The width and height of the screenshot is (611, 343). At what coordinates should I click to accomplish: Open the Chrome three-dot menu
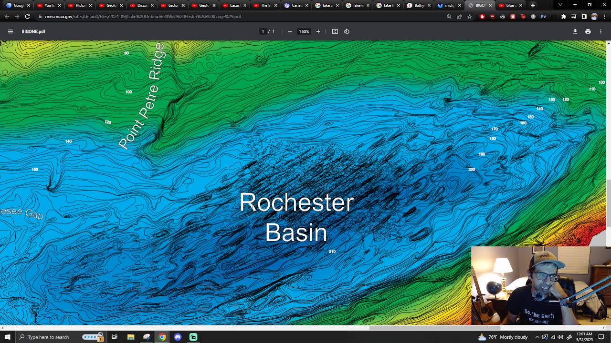pos(604,17)
